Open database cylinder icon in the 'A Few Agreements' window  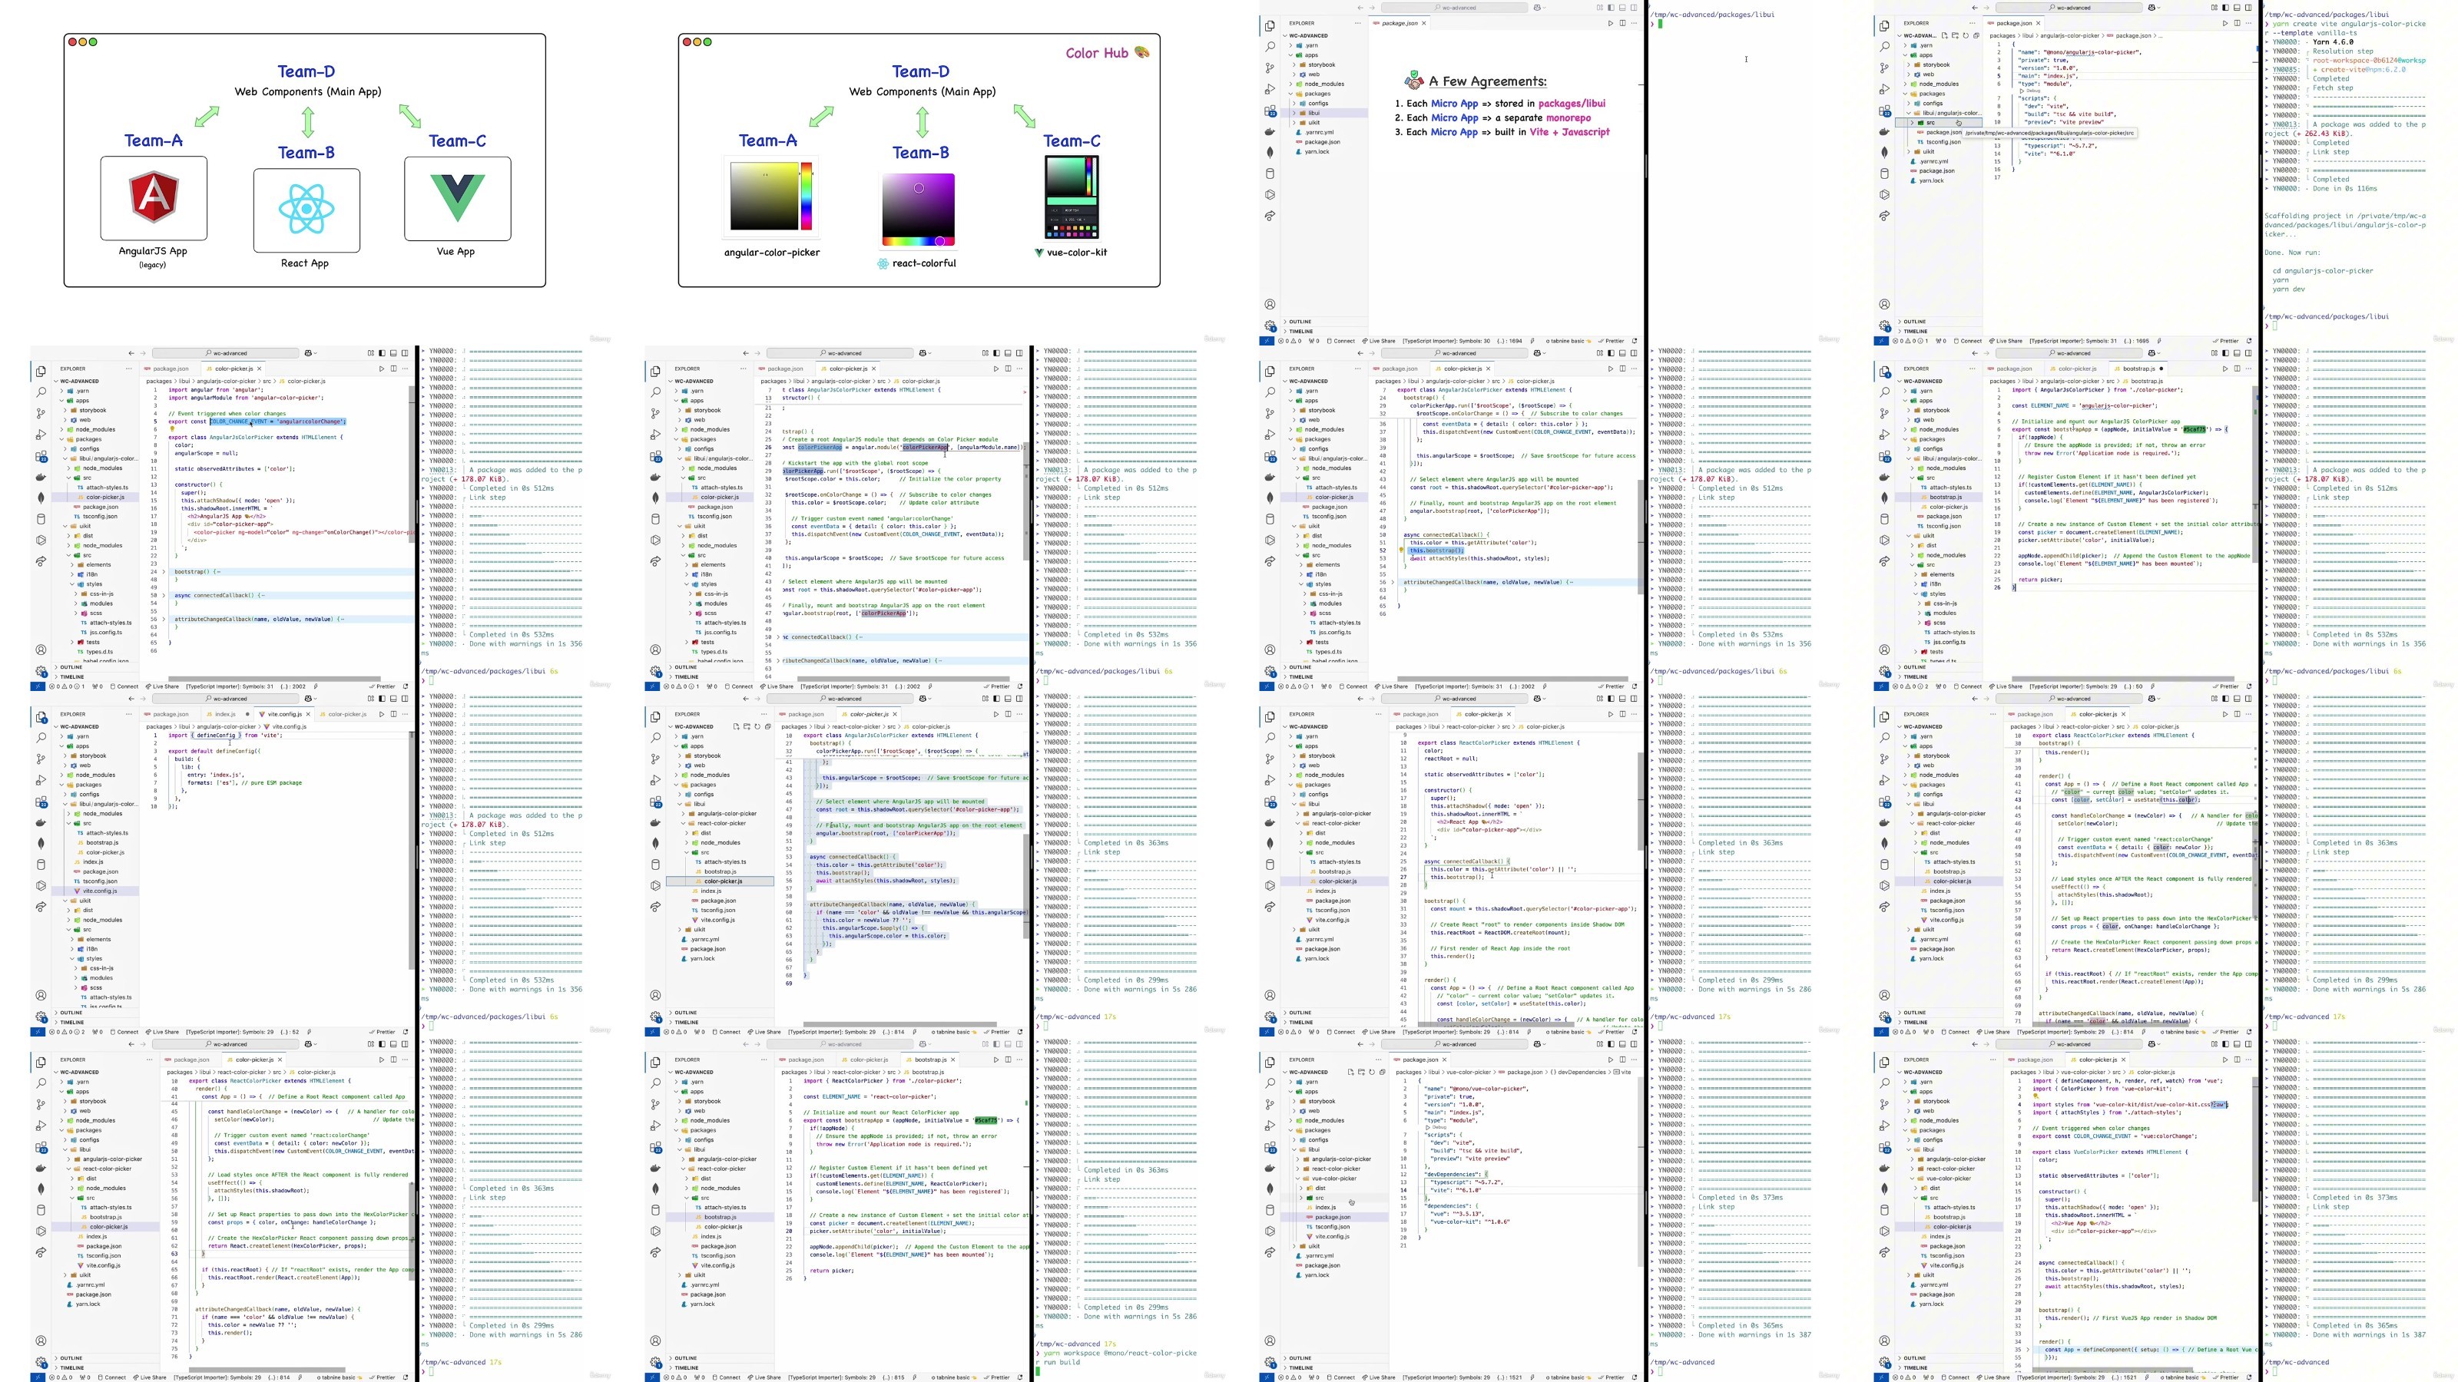[1270, 174]
